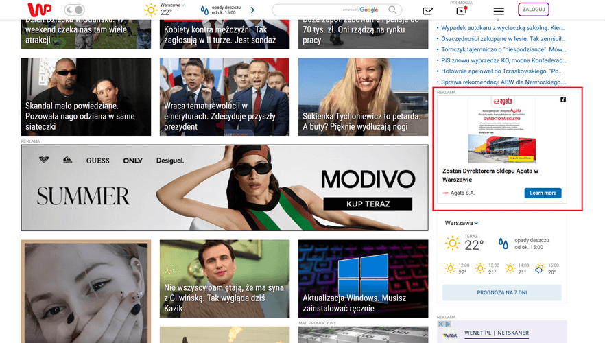Click the Quiksilver logo in banner
The width and height of the screenshot is (605, 343).
click(x=67, y=160)
